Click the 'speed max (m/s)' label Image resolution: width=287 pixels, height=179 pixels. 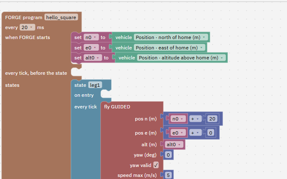(137, 175)
